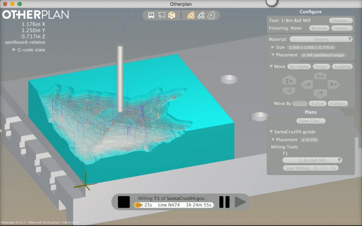
Task: Collapse the plan Placement z-0.770 row
Action: pos(273,140)
